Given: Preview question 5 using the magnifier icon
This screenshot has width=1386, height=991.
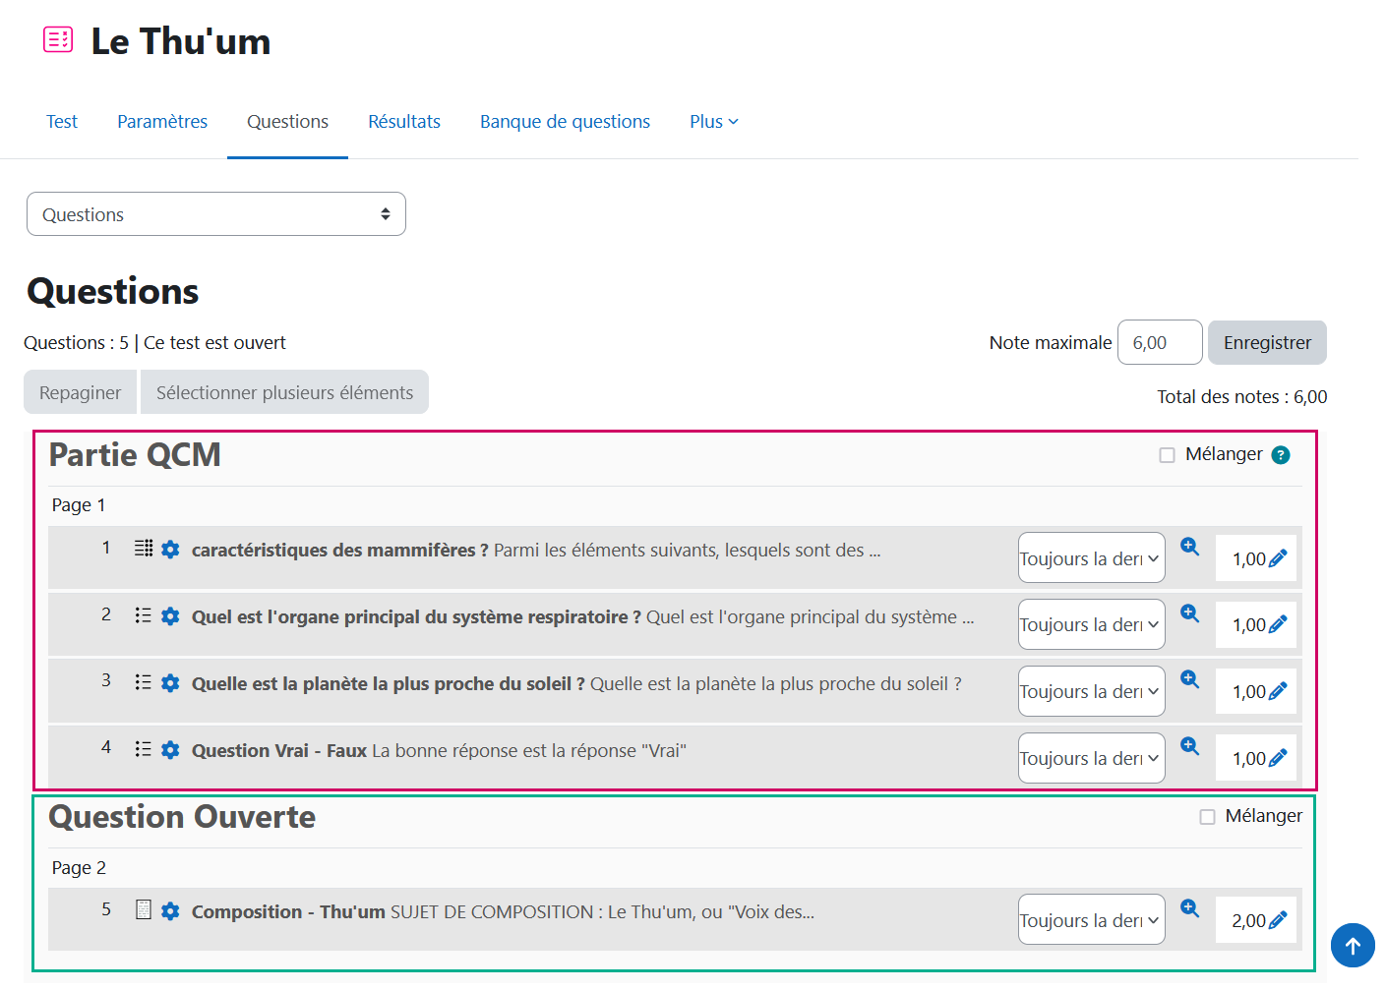Looking at the screenshot, I should tap(1189, 908).
